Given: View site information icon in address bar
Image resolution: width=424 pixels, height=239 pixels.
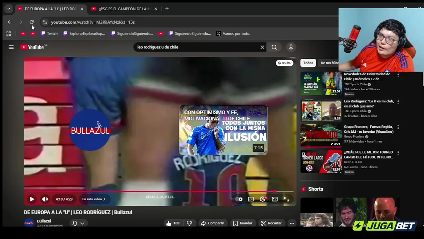Looking at the screenshot, I should coord(45,22).
